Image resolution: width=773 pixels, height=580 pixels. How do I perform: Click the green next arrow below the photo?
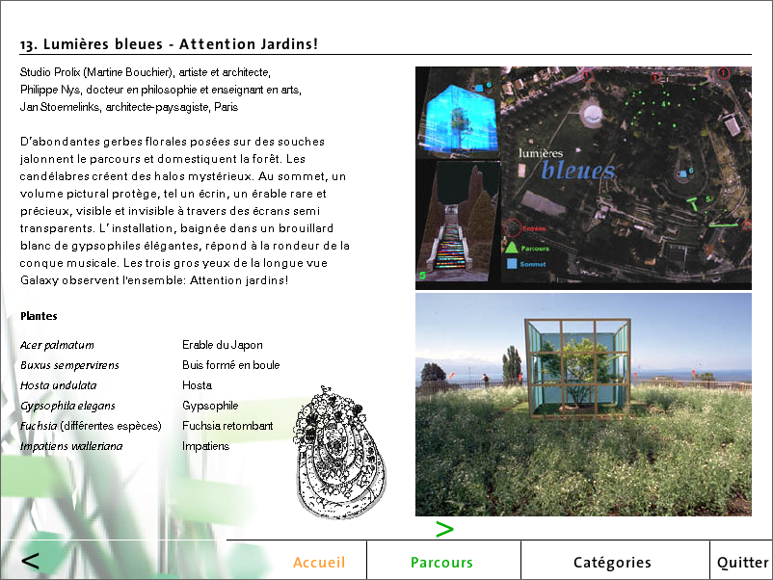(x=444, y=529)
